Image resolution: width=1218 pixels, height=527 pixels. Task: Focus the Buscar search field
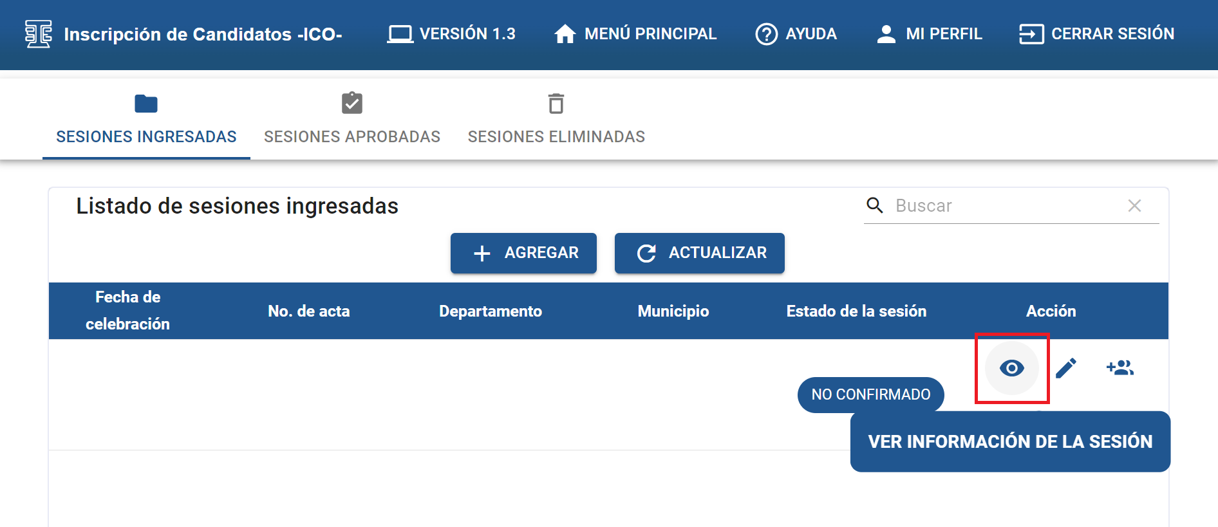pyautogui.click(x=1004, y=206)
